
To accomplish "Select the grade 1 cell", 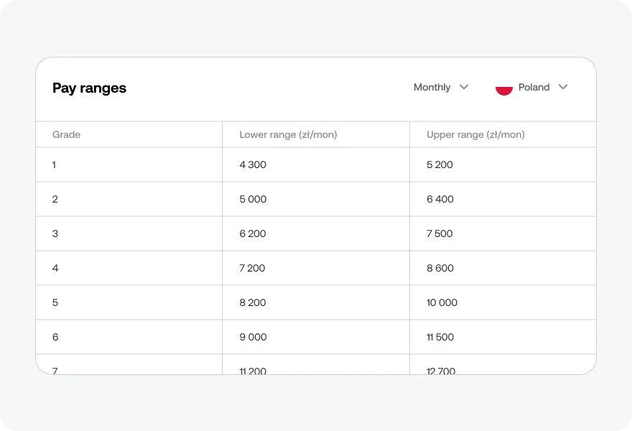I will tap(129, 164).
